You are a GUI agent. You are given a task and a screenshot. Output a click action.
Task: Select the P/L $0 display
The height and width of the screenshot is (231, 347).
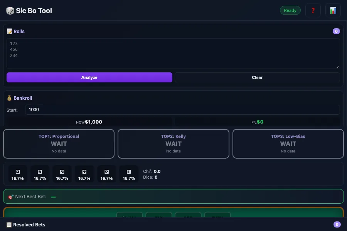pyautogui.click(x=257, y=122)
